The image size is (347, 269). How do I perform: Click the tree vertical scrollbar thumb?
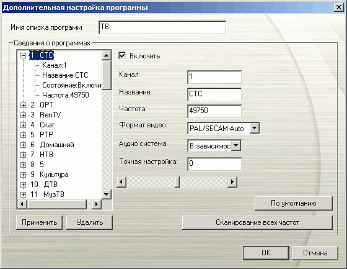(106, 75)
